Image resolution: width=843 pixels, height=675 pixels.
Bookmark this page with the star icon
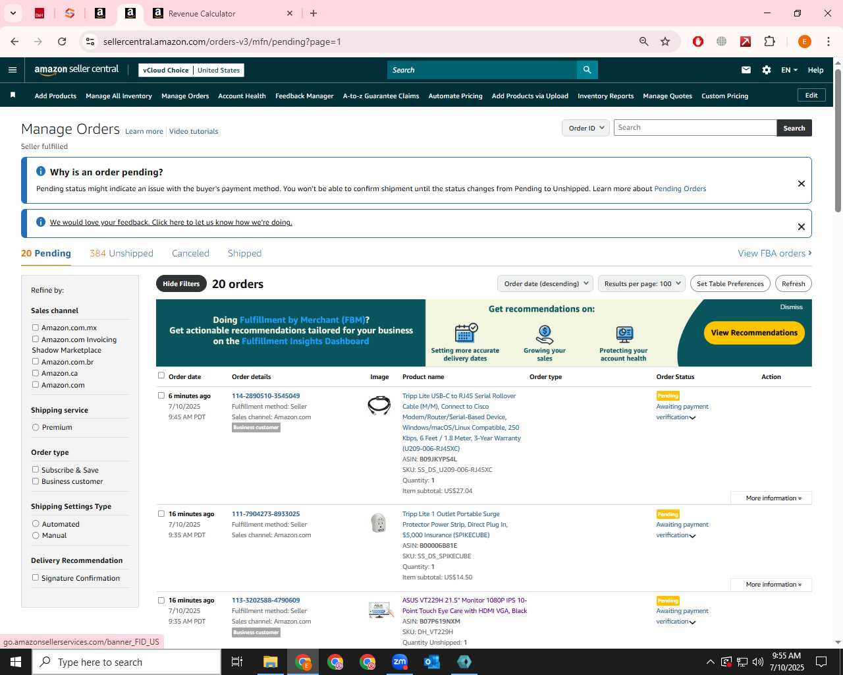click(x=665, y=42)
